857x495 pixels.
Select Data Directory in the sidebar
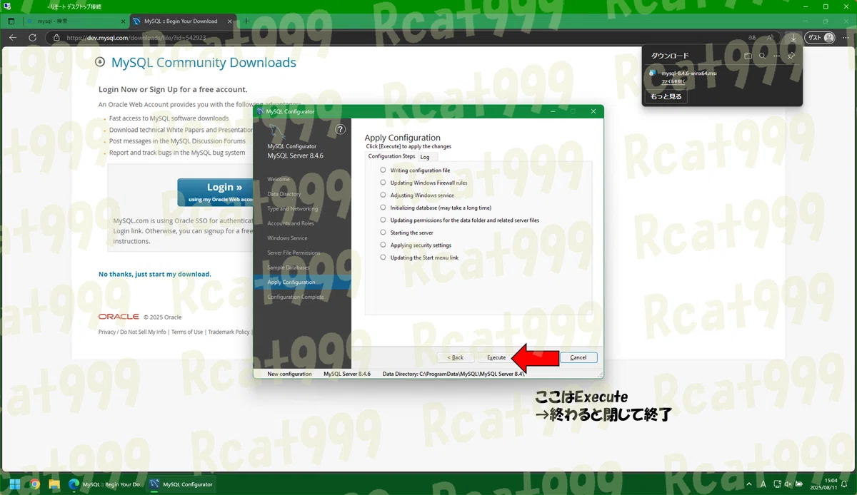(284, 194)
